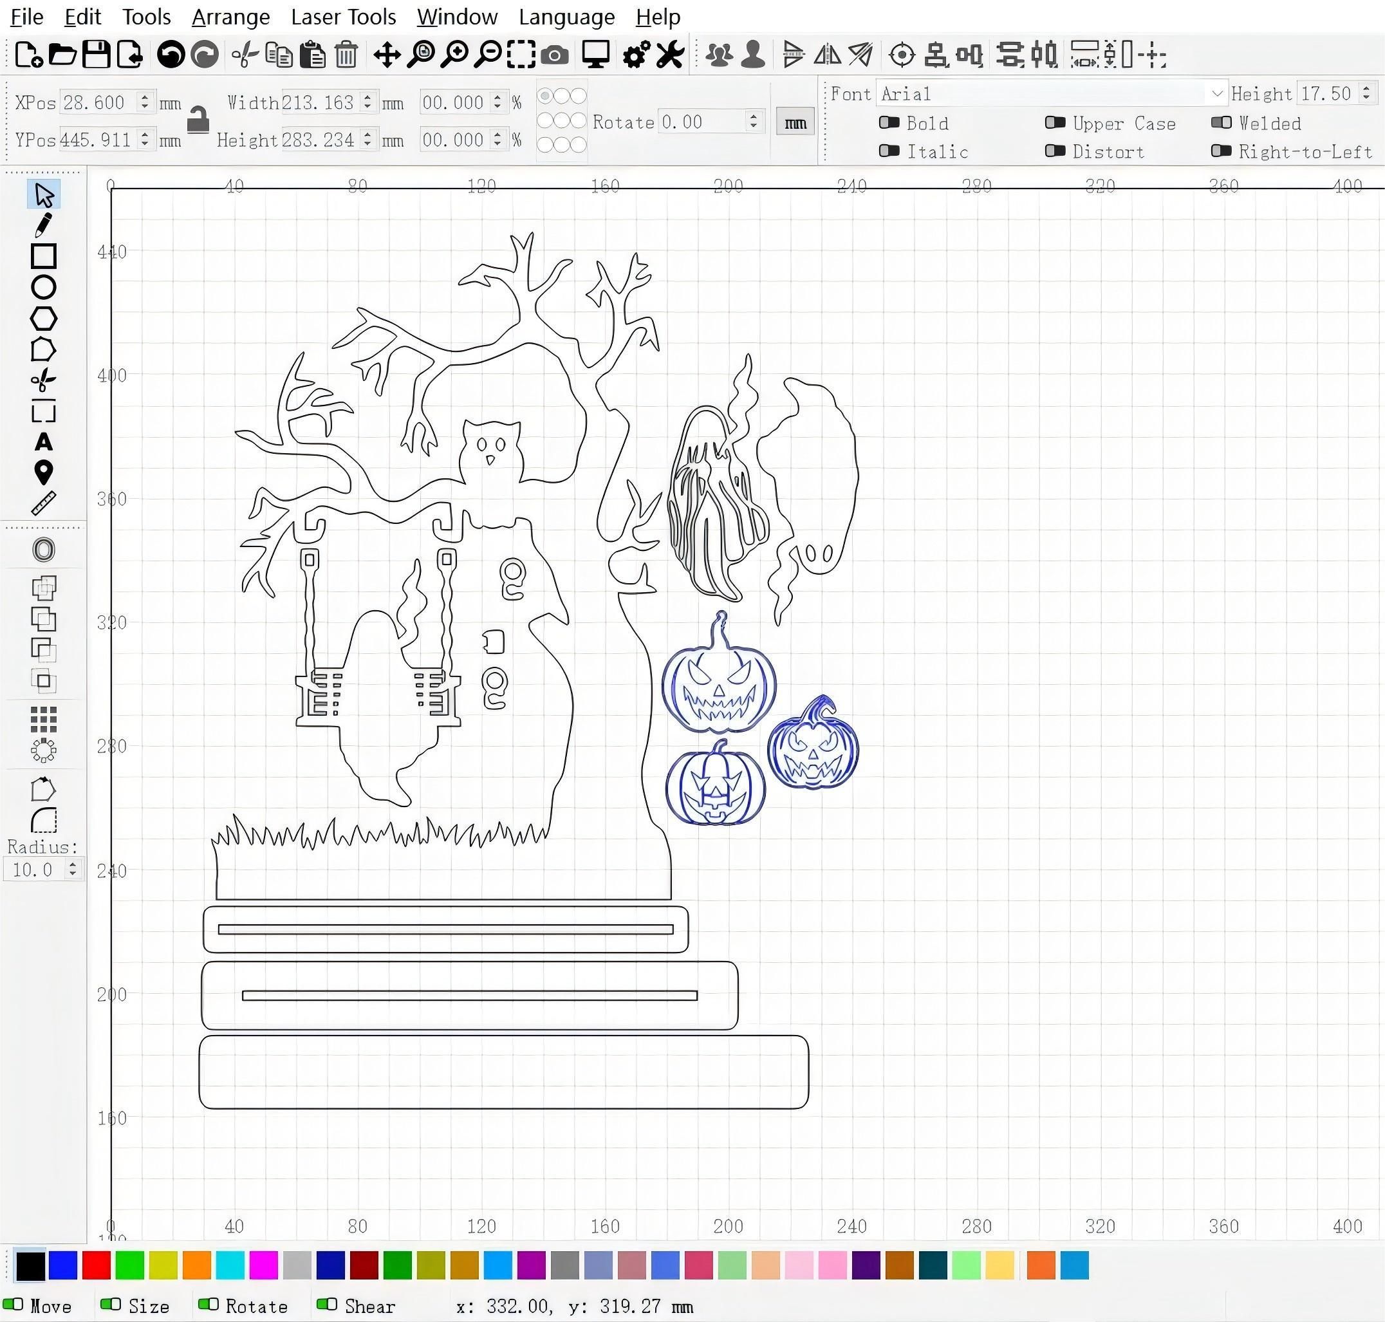Click the Offset Shapes tool

pyautogui.click(x=44, y=550)
